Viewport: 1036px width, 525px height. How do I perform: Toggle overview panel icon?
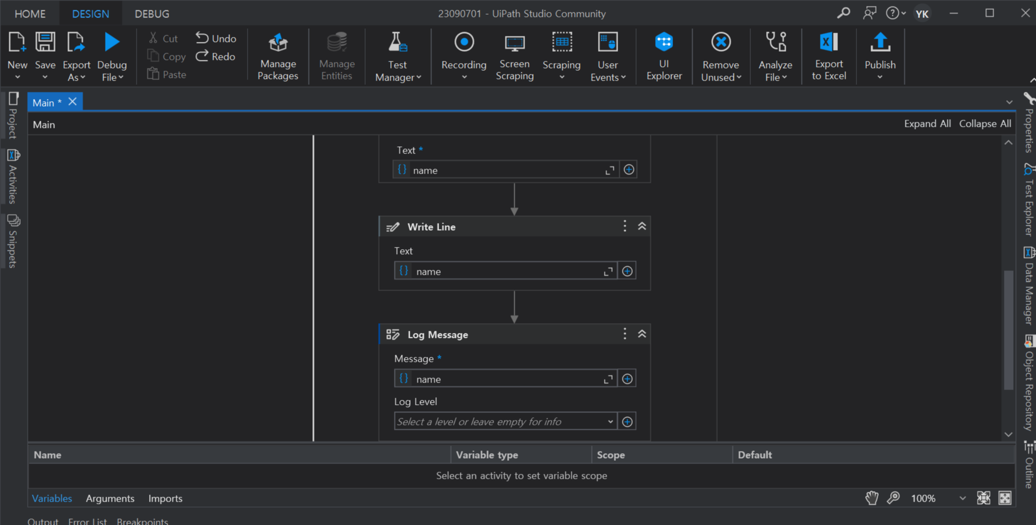point(1005,498)
